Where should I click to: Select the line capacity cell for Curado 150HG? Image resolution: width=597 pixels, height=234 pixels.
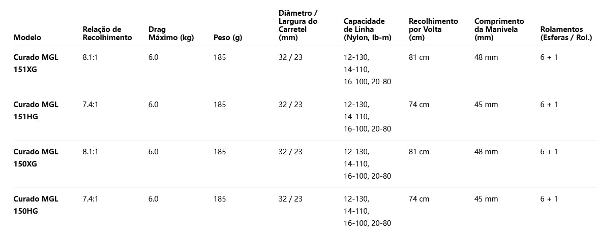367,211
